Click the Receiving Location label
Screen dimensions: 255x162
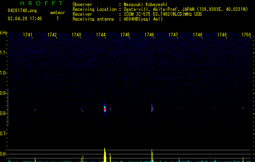point(94,9)
